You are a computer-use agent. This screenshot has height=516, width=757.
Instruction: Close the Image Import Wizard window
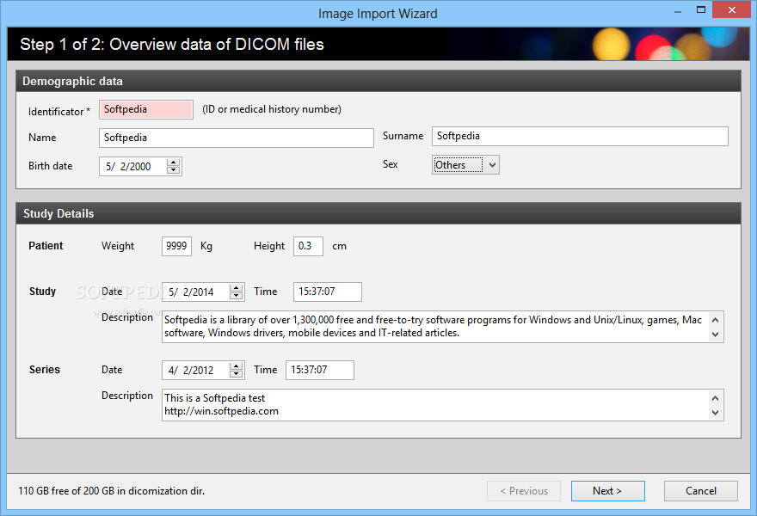(731, 10)
